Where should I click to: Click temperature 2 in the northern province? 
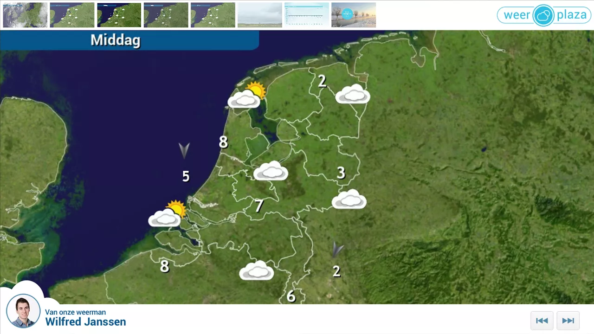coord(322,82)
